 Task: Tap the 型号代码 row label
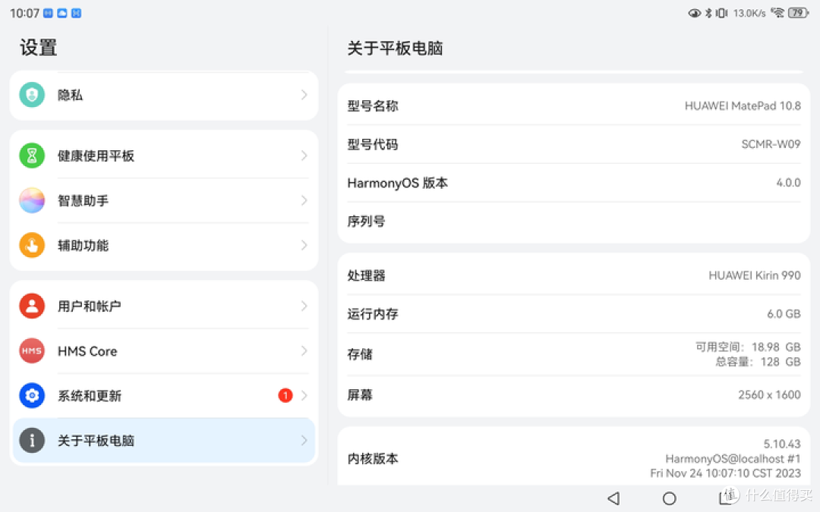click(373, 144)
